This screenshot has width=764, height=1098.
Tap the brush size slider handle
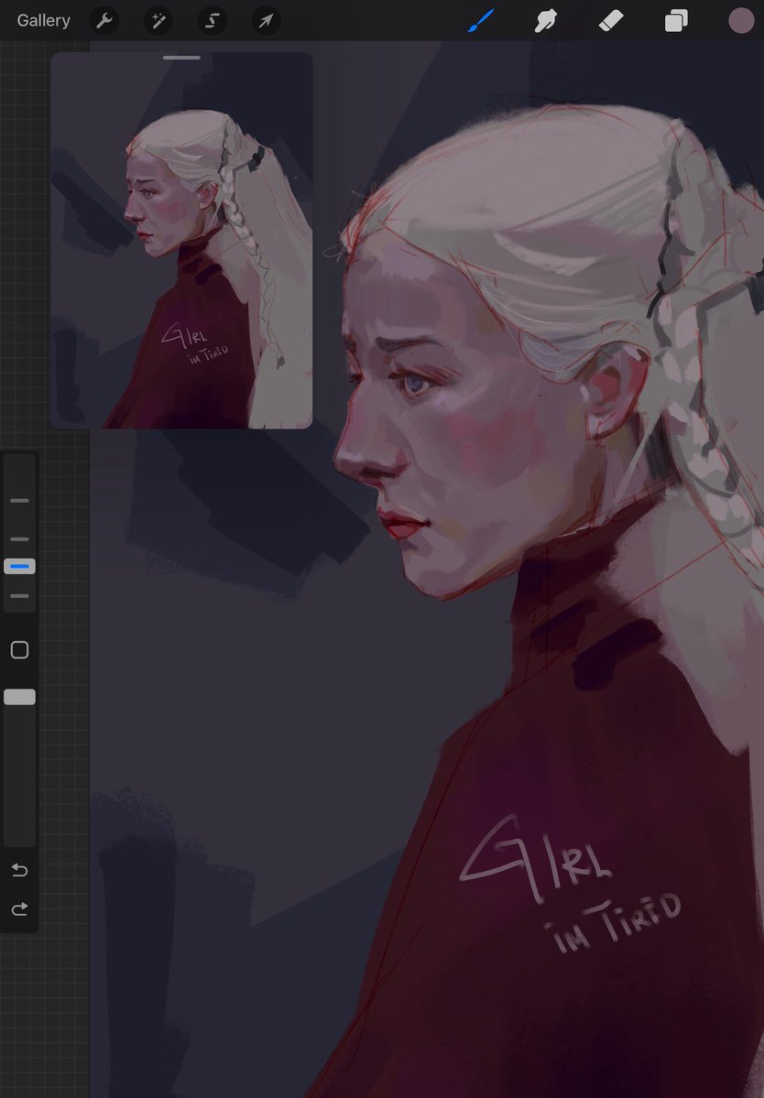point(19,566)
